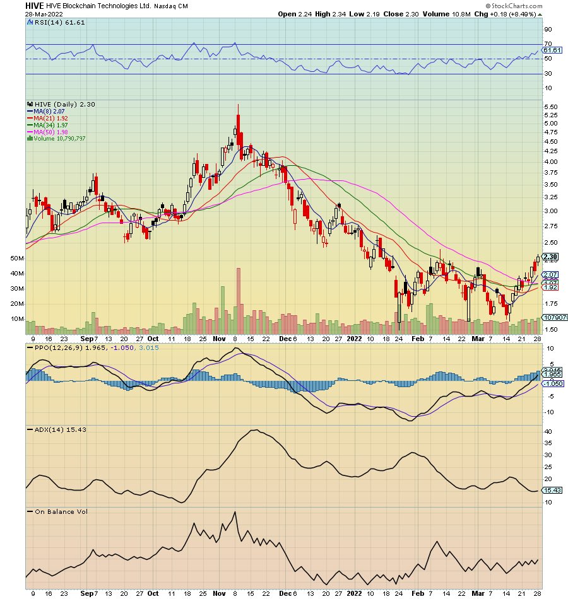Click the boxed volume tag near 10M
Viewport: 568px width, 599px height.
point(556,317)
